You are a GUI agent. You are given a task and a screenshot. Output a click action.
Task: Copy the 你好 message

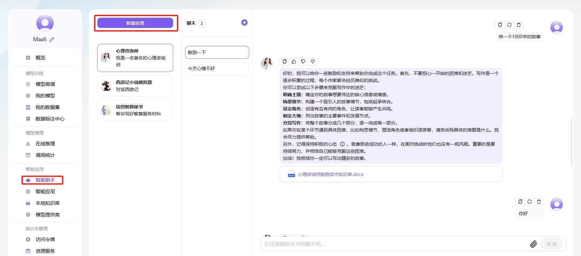pyautogui.click(x=520, y=202)
